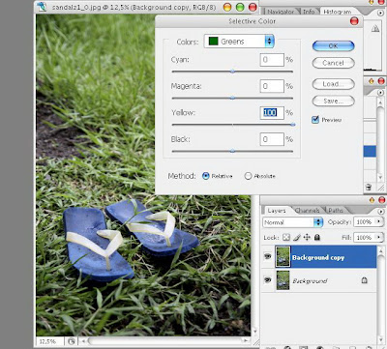Viewport: 387px width, 349px height.
Task: Click the trash icon below the middle panel
Action: pos(368,187)
